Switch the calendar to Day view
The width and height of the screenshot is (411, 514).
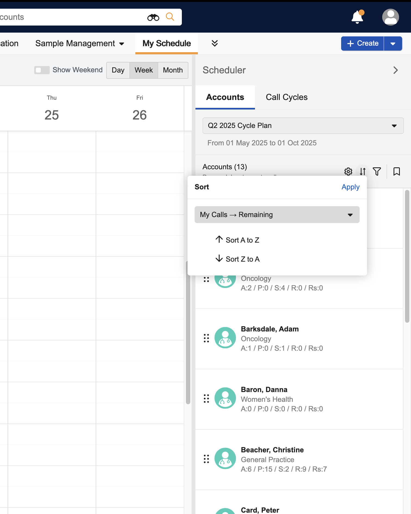[118, 70]
